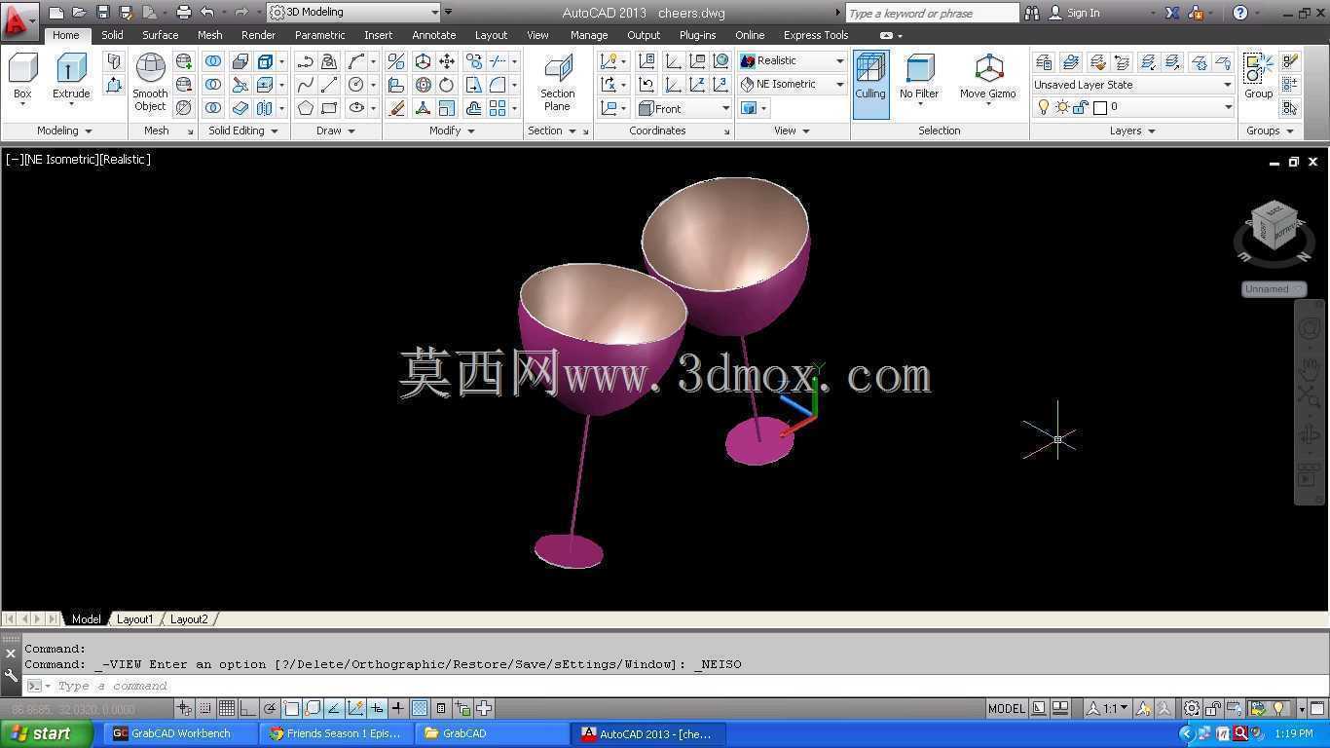Click the Smooth Object mesh tool
The width and height of the screenshot is (1330, 748).
tap(150, 83)
